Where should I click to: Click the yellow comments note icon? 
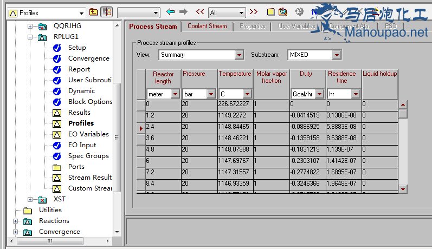(271, 12)
